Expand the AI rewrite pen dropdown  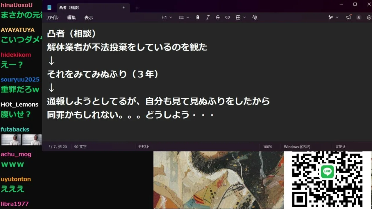333,17
